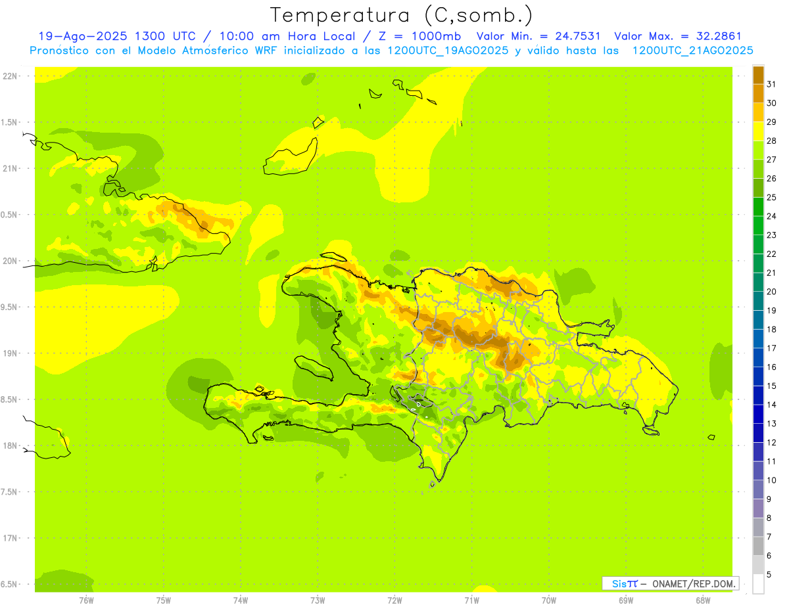Click the 18N latitude label
Image resolution: width=789 pixels, height=609 pixels.
coord(11,445)
